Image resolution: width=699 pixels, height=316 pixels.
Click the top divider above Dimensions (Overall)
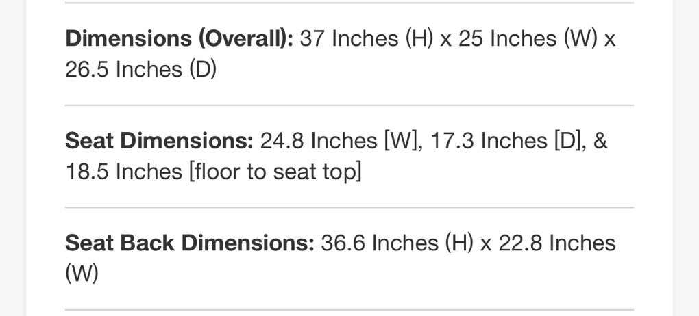[349, 3]
